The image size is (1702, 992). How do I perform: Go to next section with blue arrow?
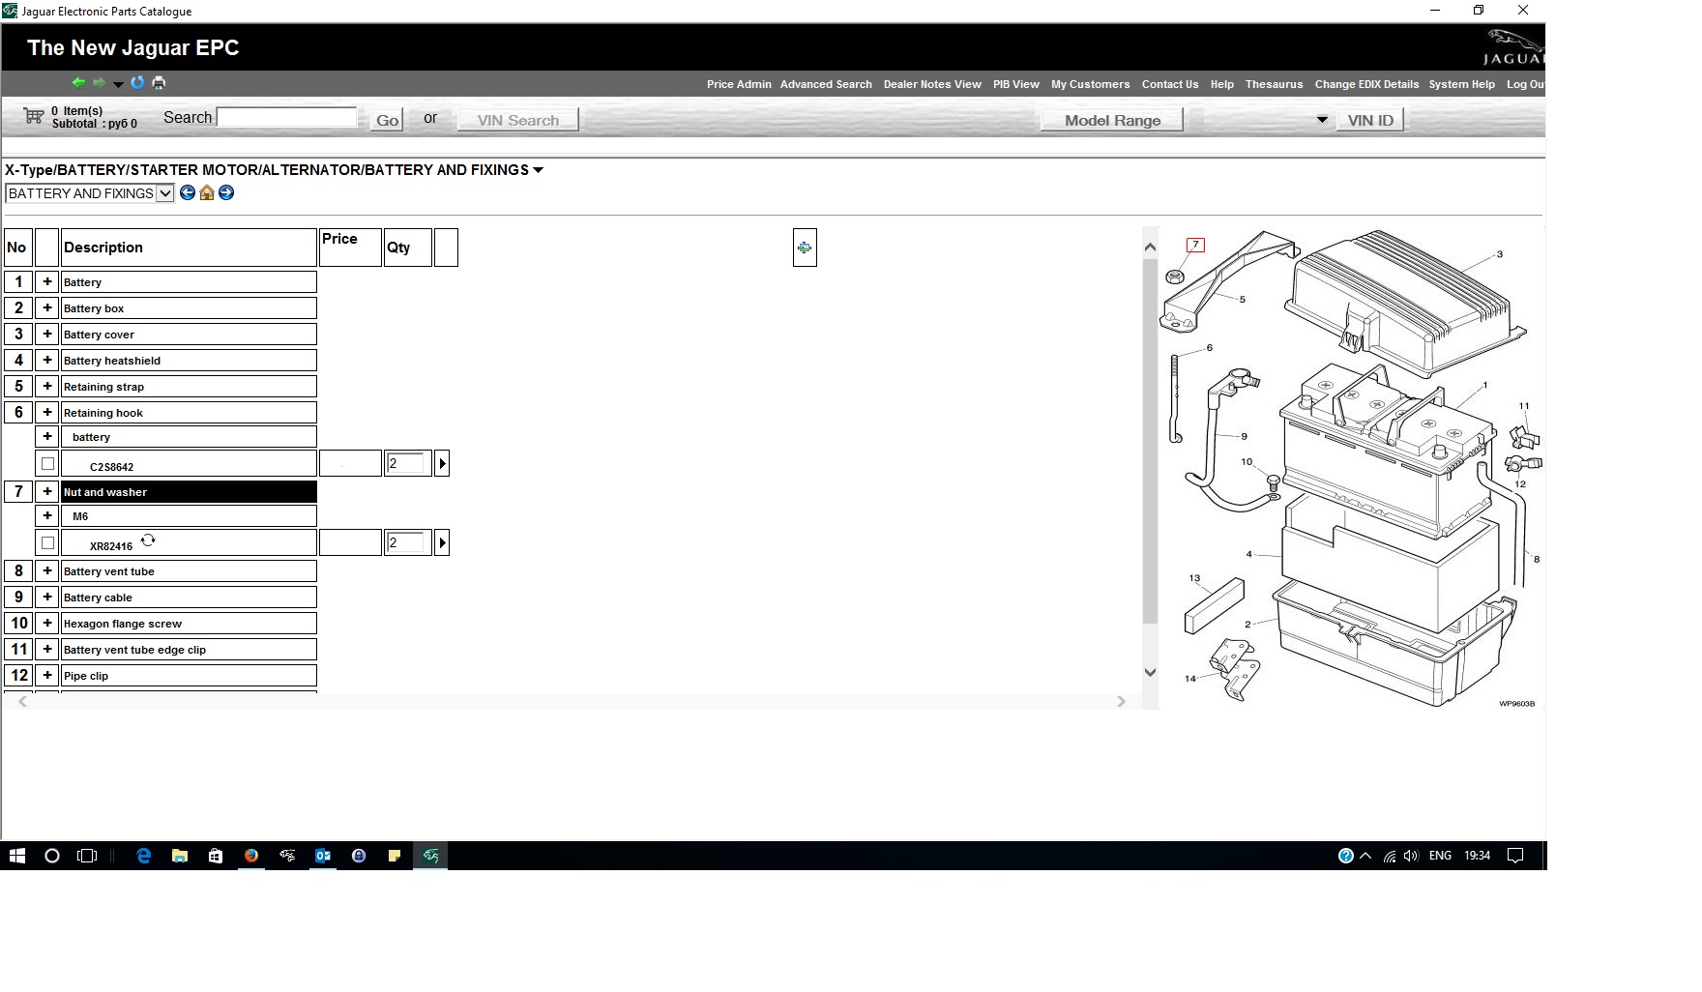226,193
